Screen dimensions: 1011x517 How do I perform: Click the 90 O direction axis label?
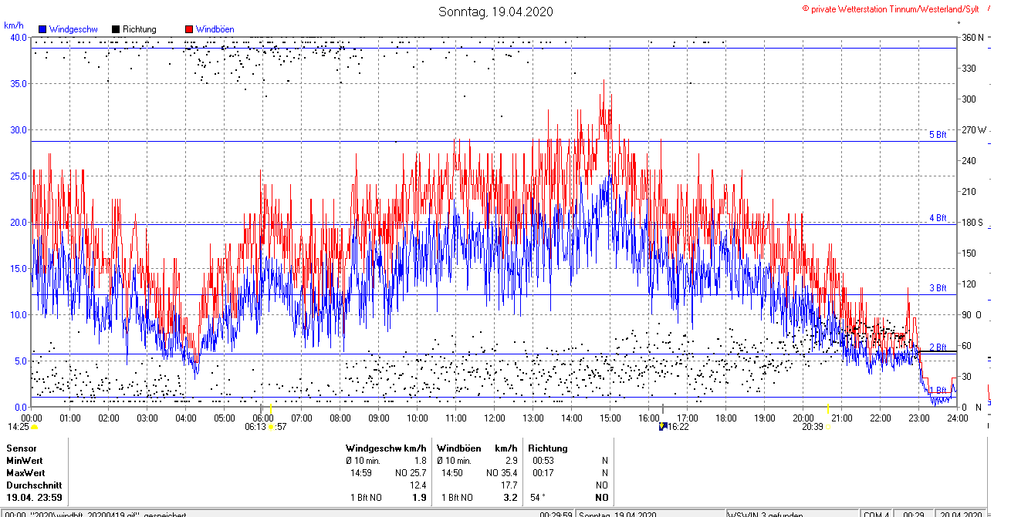point(971,314)
